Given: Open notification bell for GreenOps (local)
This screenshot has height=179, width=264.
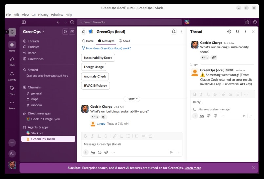Looking at the screenshot, I should (174, 31).
